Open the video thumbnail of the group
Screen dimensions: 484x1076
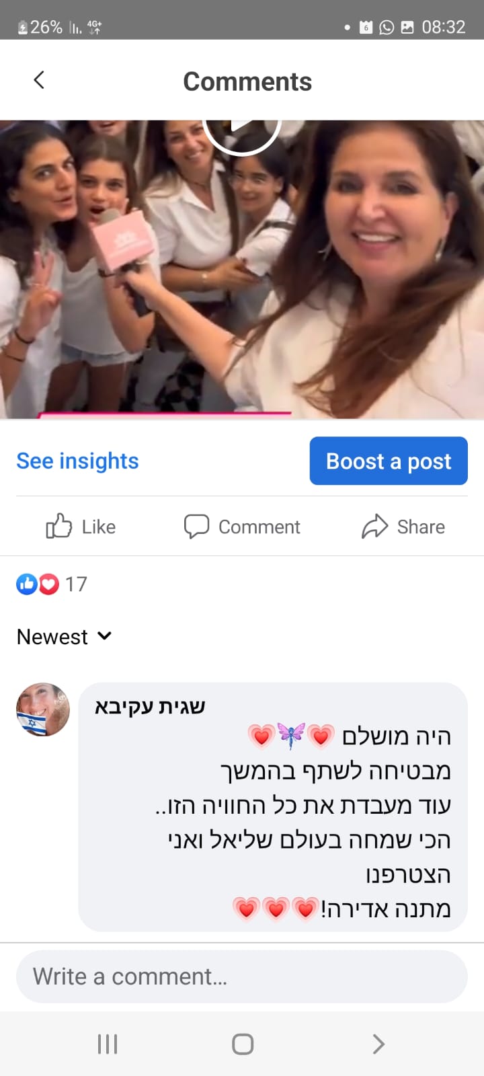click(x=242, y=270)
